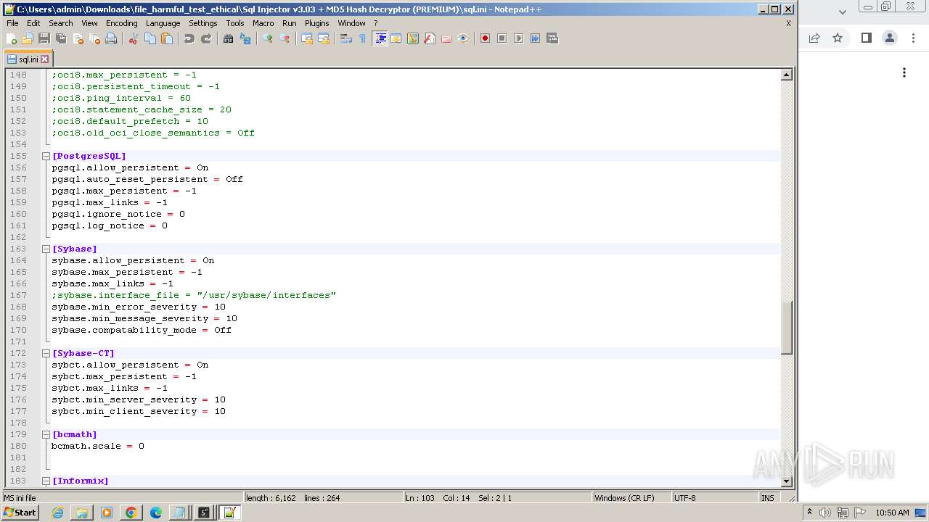Screen dimensions: 929x522
Task: Collapse the [Informix] section fold
Action: 46,481
